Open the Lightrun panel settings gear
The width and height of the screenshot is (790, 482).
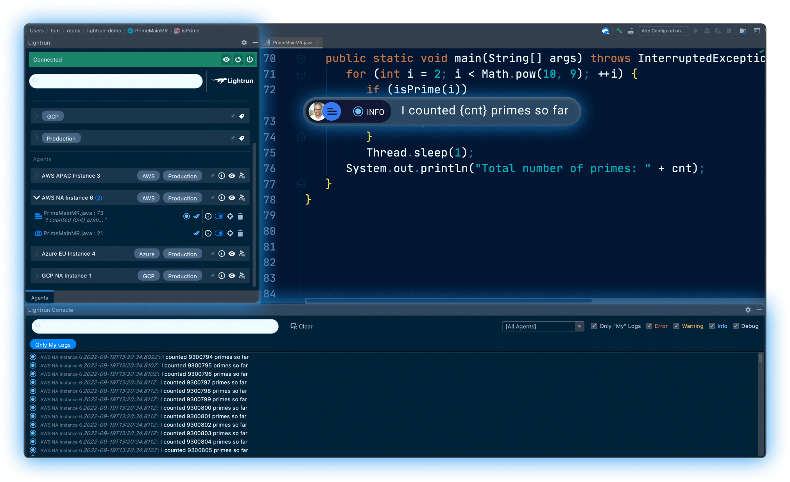(x=244, y=43)
